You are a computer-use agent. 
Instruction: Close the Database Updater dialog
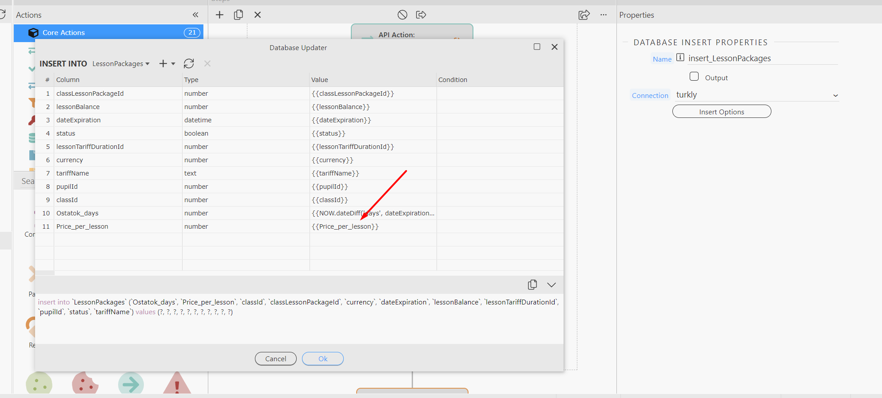555,47
